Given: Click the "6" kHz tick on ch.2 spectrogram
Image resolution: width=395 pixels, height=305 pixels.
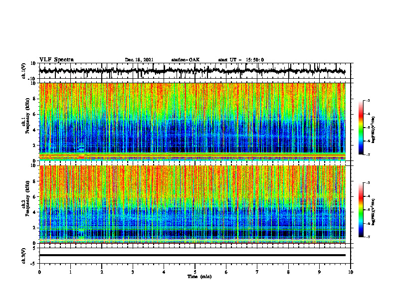Looking at the screenshot, I should tap(34, 197).
